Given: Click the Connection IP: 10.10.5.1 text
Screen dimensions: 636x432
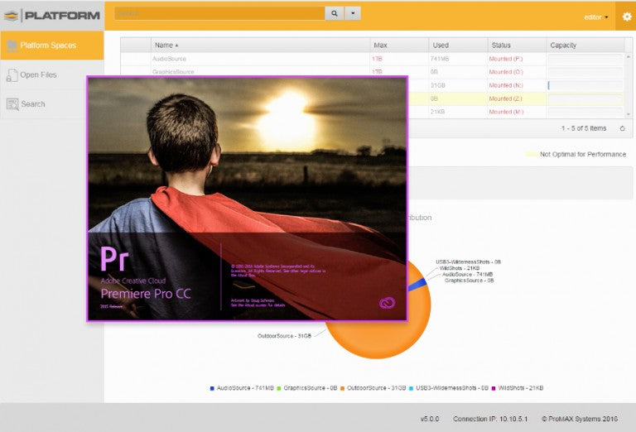Looking at the screenshot, I should pos(490,419).
